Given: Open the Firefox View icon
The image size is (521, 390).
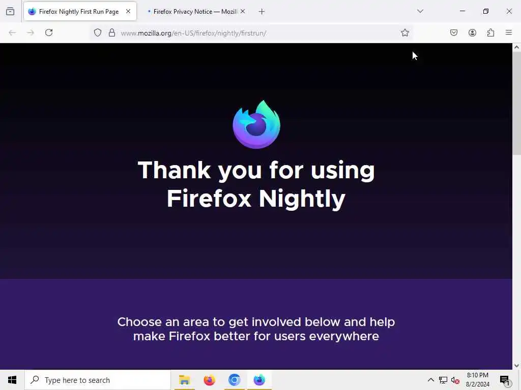Looking at the screenshot, I should tap(10, 12).
